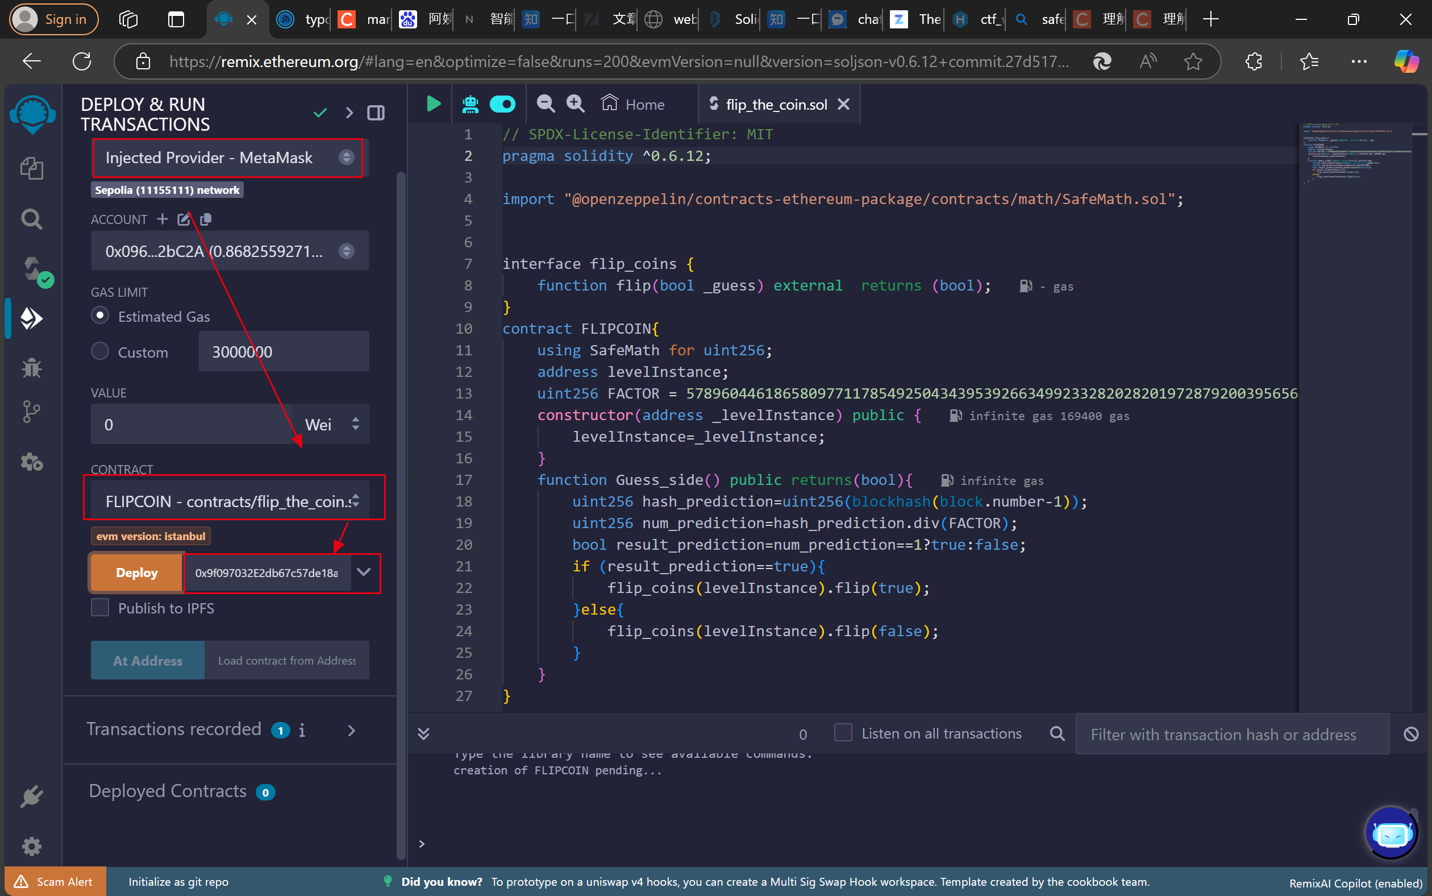Toggle the side panel layout icon

point(376,113)
